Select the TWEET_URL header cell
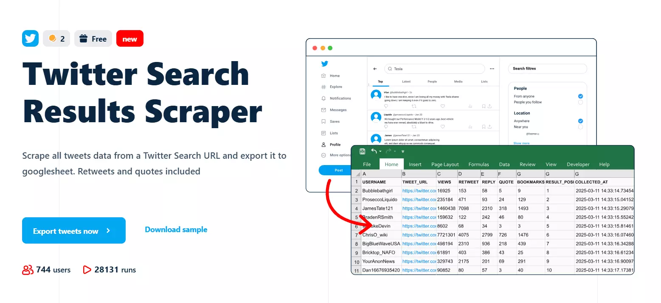This screenshot has width=661, height=303. (419, 182)
